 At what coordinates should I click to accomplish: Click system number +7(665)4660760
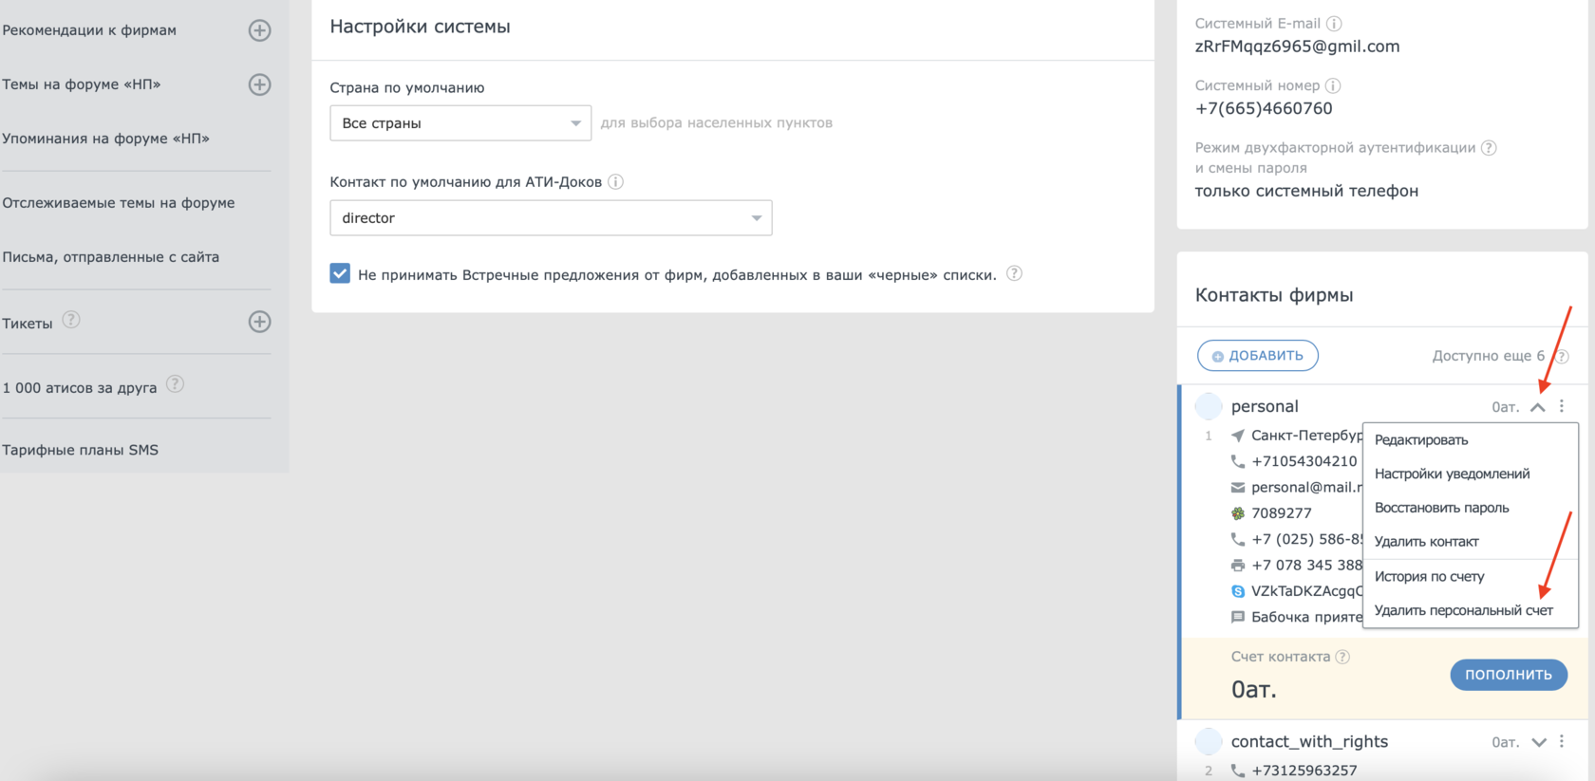pos(1264,108)
